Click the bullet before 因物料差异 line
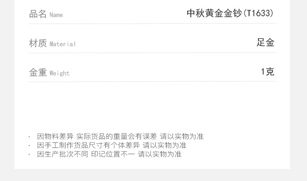 [x=30, y=137]
